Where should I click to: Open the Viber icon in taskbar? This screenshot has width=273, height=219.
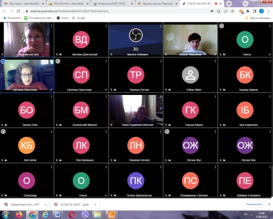(x=85, y=214)
